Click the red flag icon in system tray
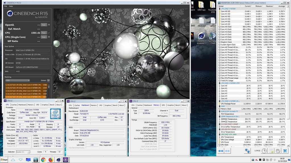291x163 pixels. (x=257, y=160)
